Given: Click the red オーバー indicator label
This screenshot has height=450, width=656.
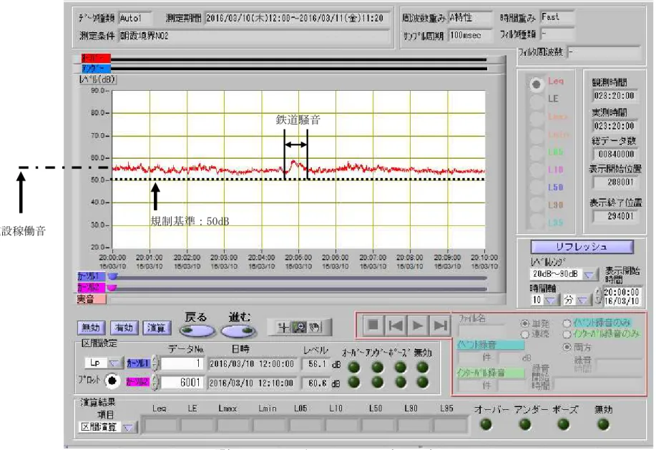Looking at the screenshot, I should point(96,58).
